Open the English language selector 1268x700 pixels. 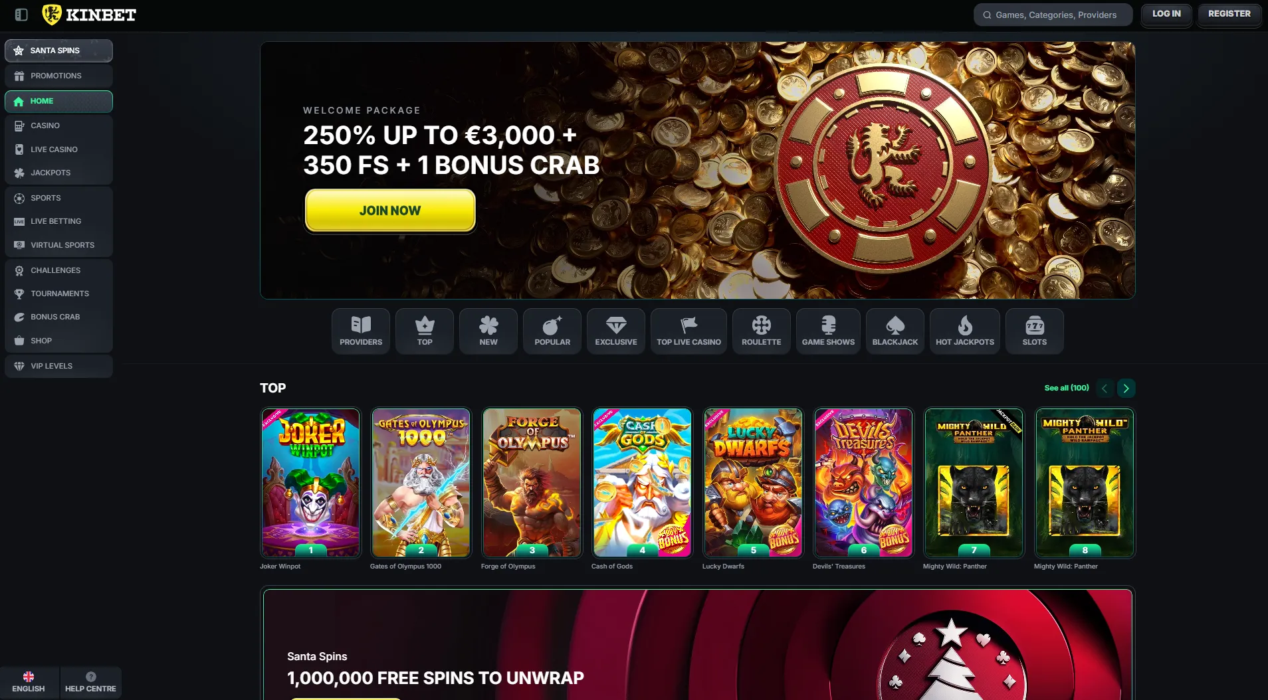29,682
